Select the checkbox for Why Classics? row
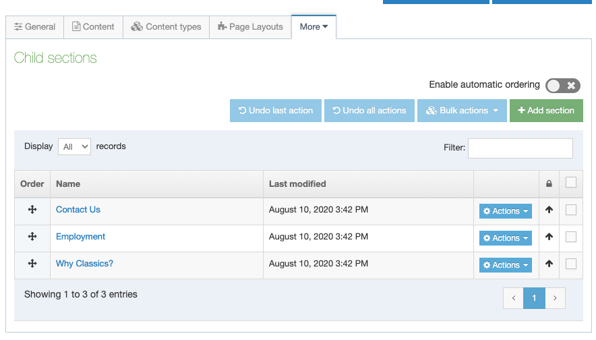 click(571, 264)
